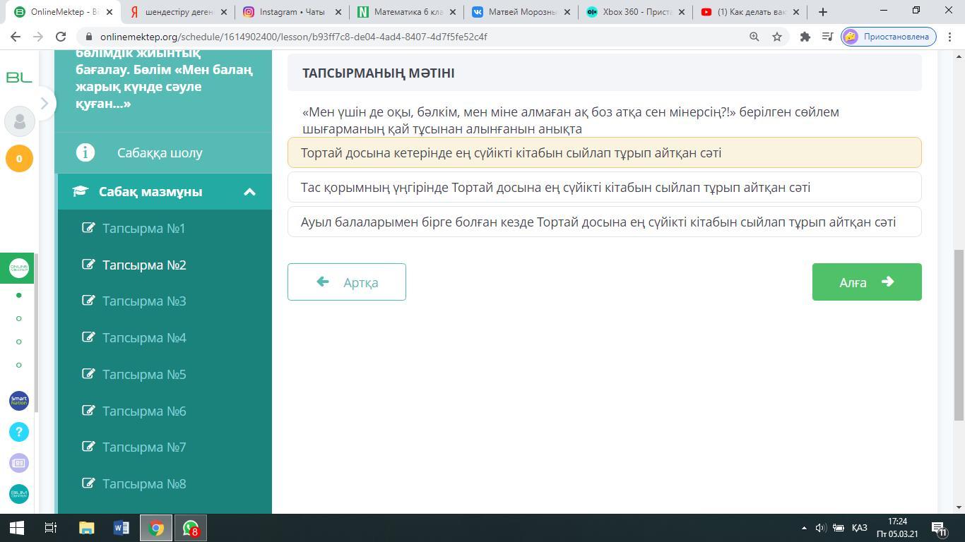Open the Bilim Center icon
This screenshot has width=965, height=542.
coord(19,494)
